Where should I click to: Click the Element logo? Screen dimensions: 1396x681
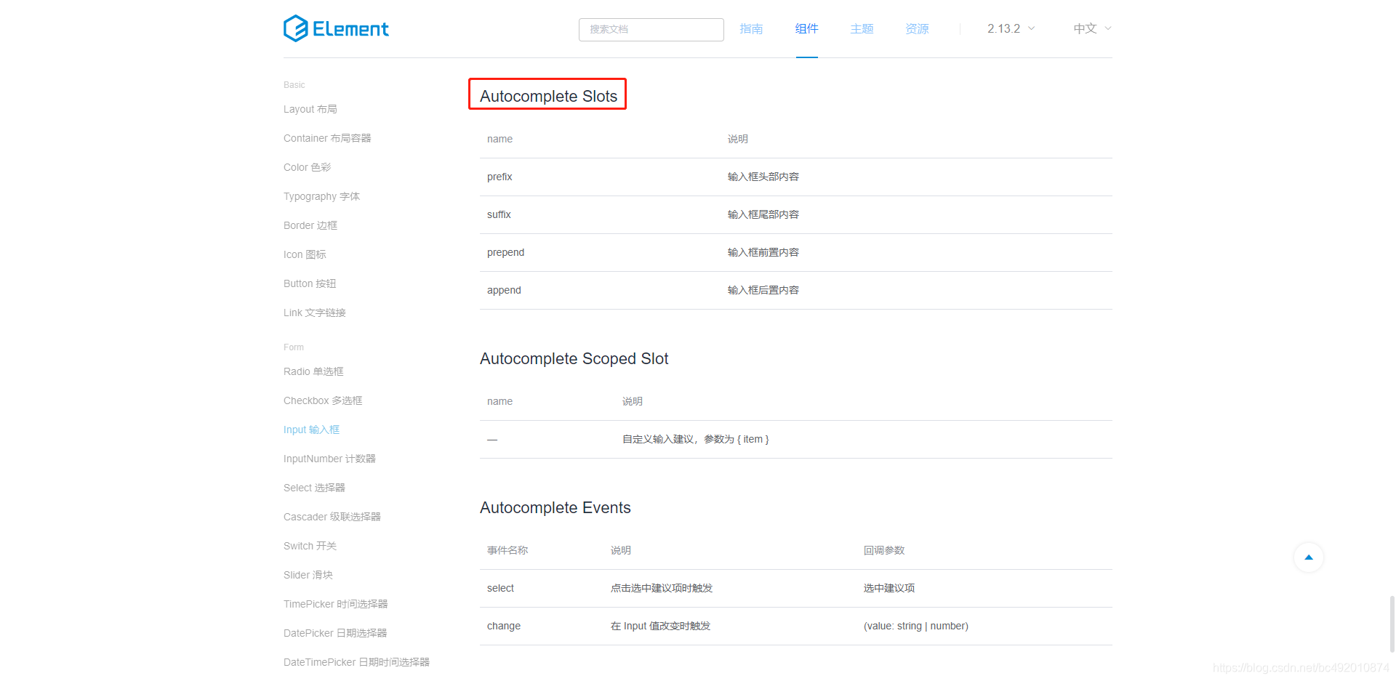point(336,28)
